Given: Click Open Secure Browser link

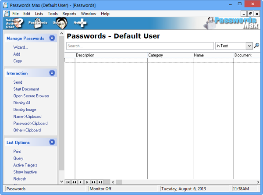Looking at the screenshot, I should [x=31, y=96].
